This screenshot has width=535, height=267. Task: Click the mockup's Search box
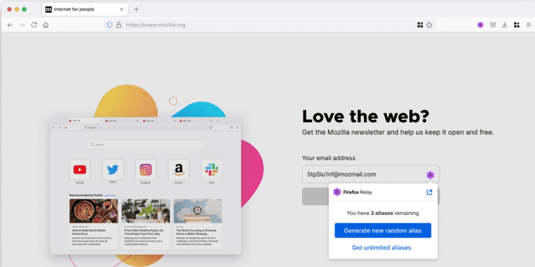(146, 145)
